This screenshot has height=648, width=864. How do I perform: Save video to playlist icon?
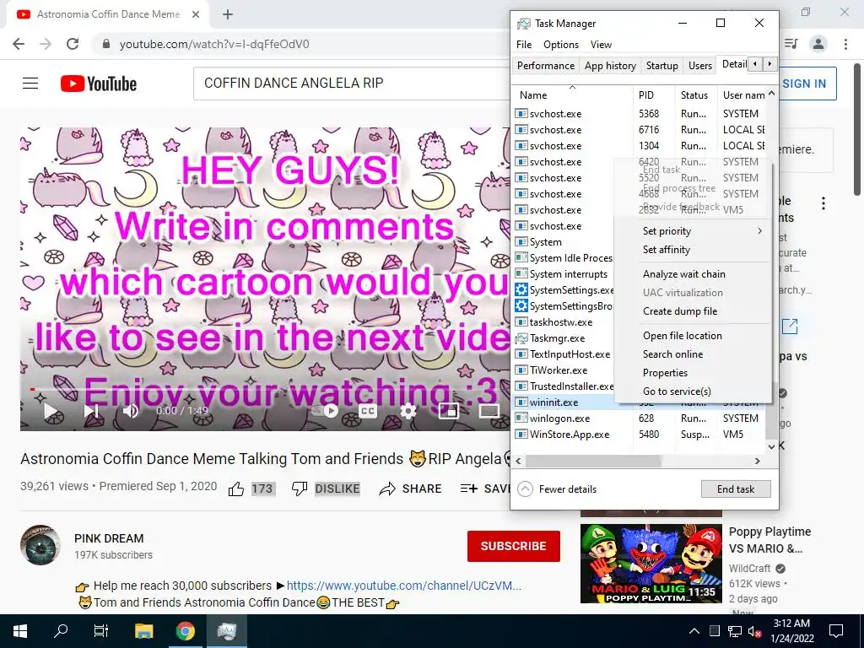[x=469, y=489]
